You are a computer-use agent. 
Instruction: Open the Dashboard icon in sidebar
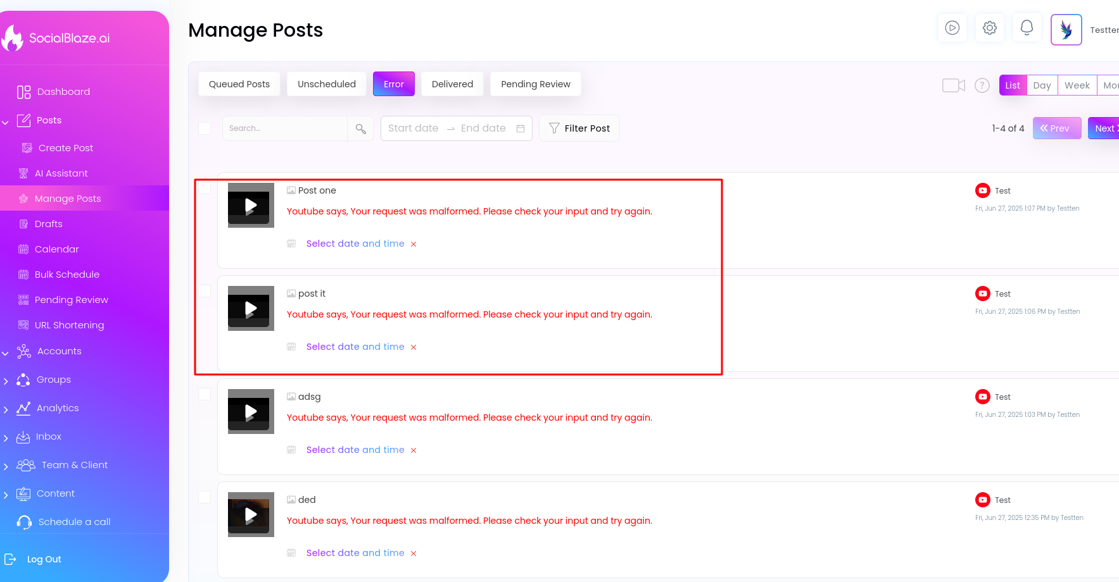24,92
